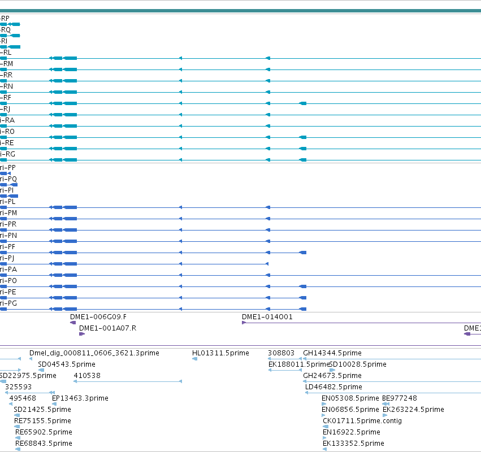Click the '-RJ' transcript label
481x452 pixels.
pos(5,109)
